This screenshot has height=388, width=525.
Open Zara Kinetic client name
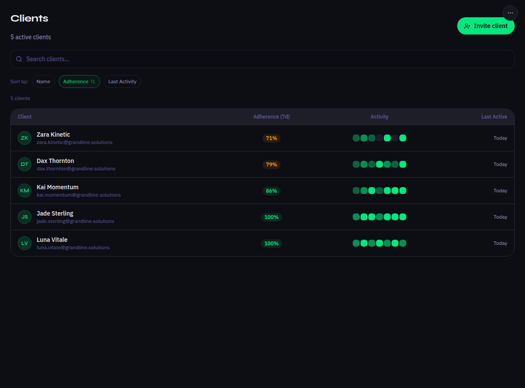click(x=53, y=135)
